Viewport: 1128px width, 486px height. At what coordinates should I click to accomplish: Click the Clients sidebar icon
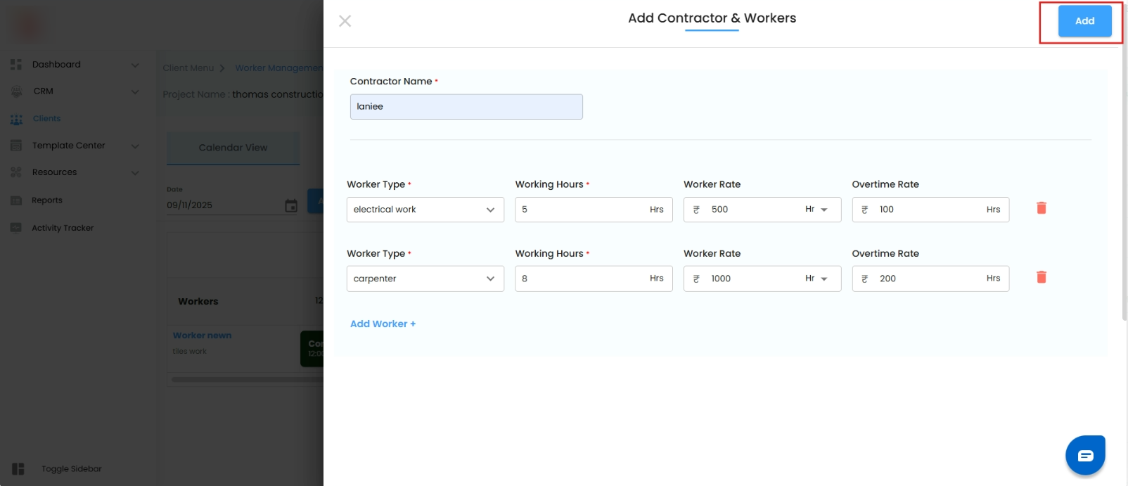(x=16, y=120)
